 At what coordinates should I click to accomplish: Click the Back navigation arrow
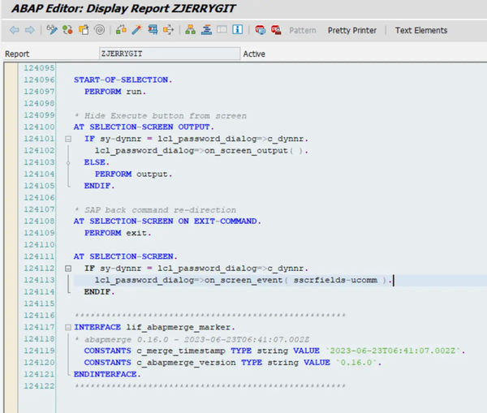[15, 30]
